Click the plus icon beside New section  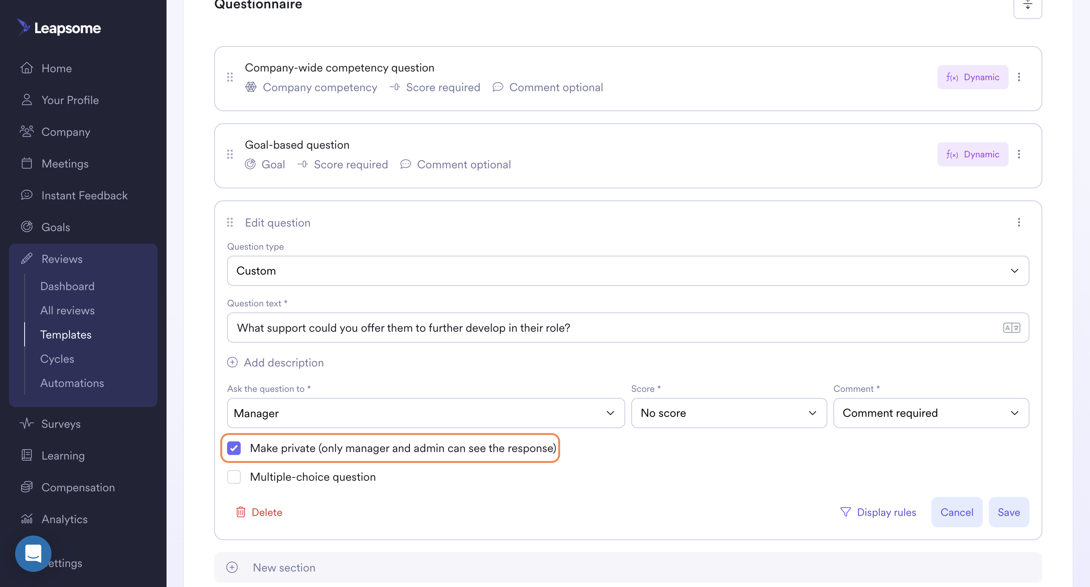click(x=232, y=567)
